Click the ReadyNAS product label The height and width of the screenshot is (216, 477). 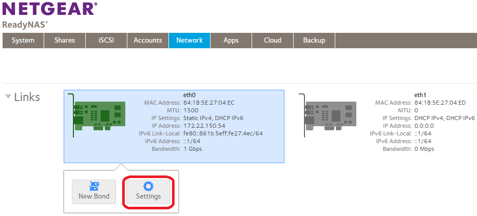[x=25, y=25]
